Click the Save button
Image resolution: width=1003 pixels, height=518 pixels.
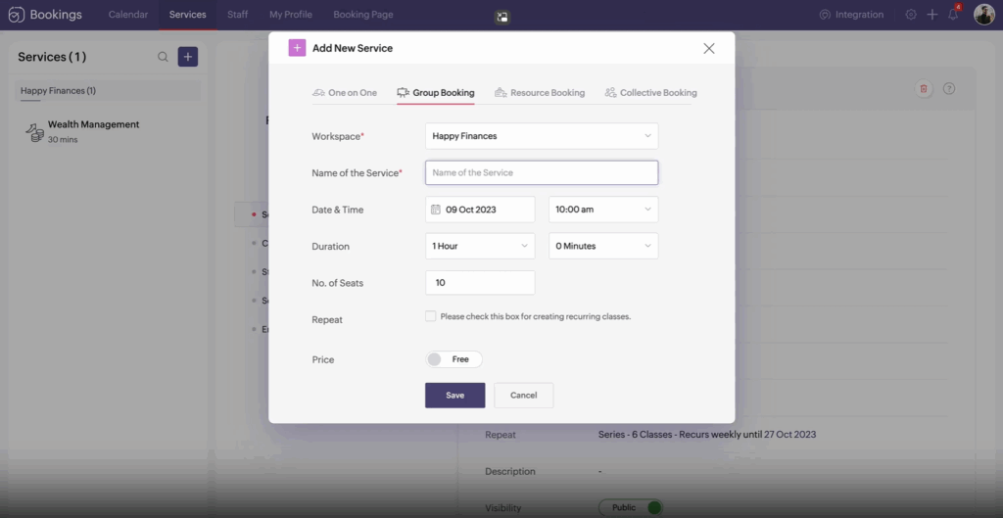pyautogui.click(x=454, y=396)
